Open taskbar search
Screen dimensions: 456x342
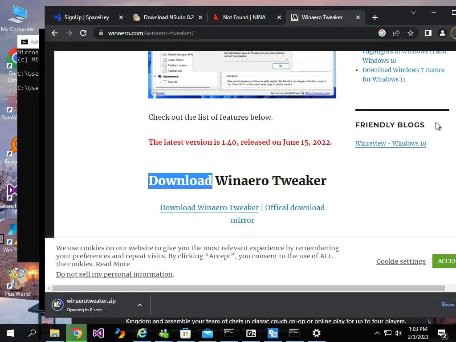tap(32, 333)
